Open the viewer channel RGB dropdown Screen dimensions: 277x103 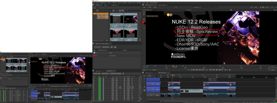click(x=150, y=7)
